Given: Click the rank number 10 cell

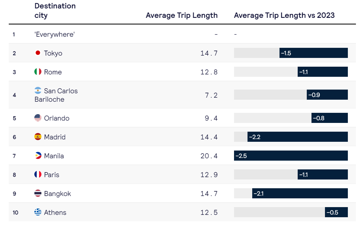Looking at the screenshot, I should (15, 212).
